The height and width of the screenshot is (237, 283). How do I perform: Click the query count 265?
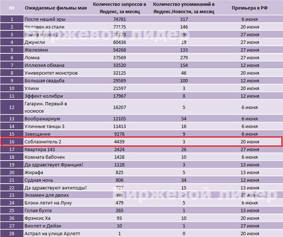point(119,210)
